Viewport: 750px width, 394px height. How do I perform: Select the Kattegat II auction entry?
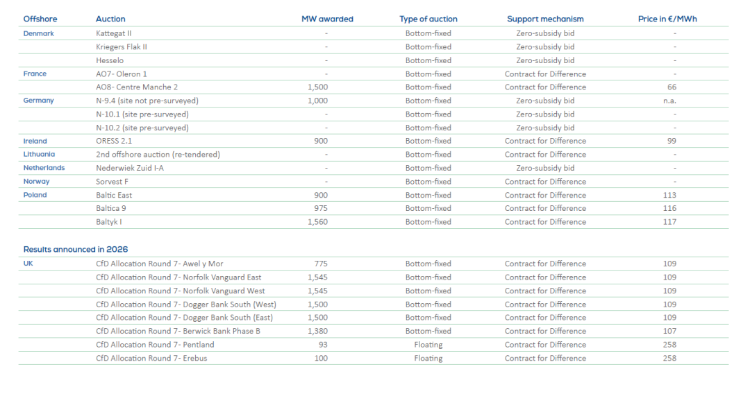click(115, 33)
